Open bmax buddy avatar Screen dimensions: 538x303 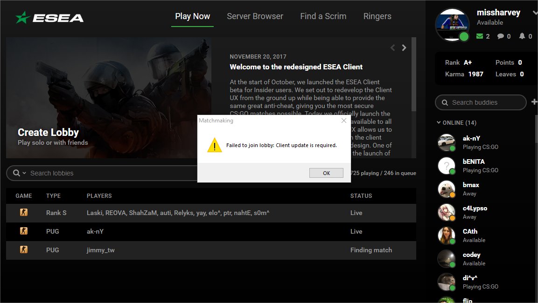click(447, 189)
